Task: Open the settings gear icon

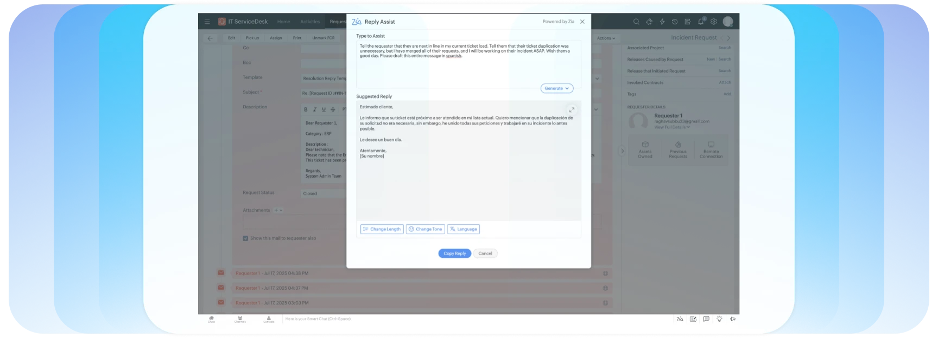Action: click(714, 22)
